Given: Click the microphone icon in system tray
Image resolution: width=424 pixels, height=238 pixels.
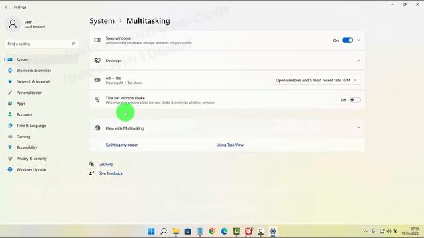Looking at the screenshot, I should (373, 231).
